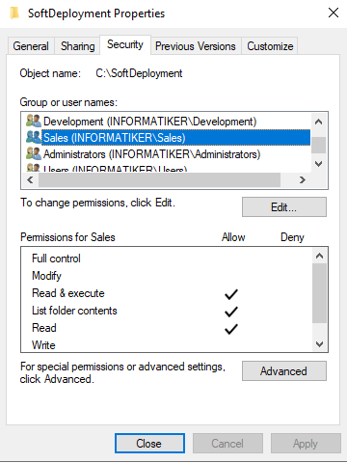Click the group list scroll down arrow
The height and width of the screenshot is (463, 347).
coord(318,164)
